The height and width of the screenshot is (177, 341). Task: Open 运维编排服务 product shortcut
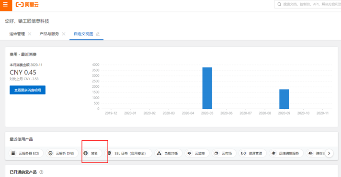coord(286,153)
